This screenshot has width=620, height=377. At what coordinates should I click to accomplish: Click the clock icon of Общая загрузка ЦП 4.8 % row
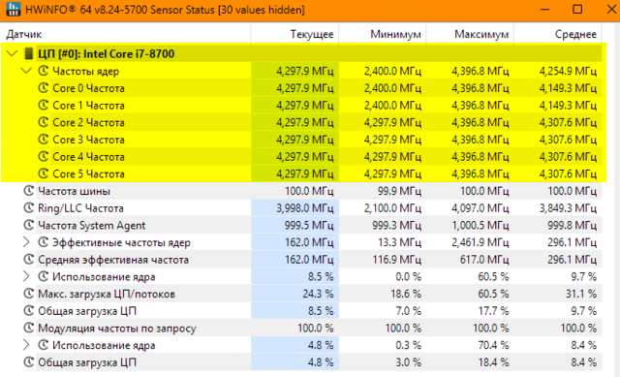click(x=28, y=361)
